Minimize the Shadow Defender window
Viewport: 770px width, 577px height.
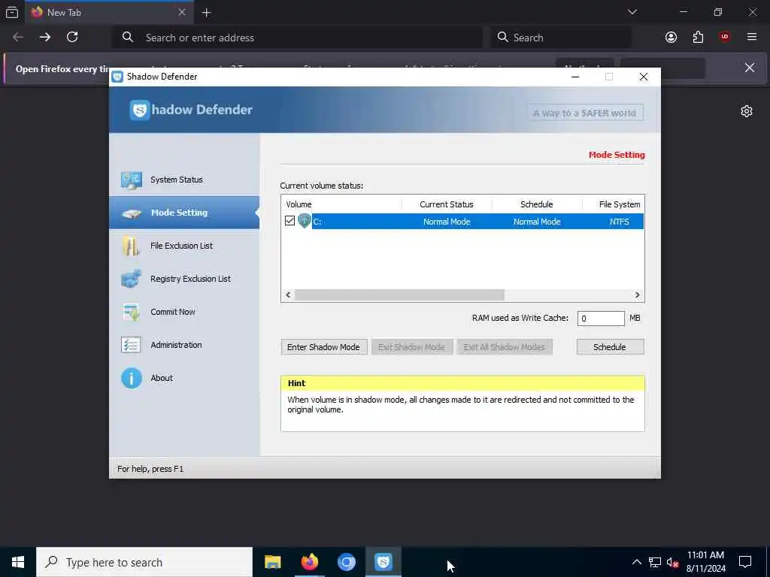point(575,77)
